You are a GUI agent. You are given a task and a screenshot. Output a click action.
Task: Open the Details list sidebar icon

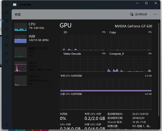click(6, 53)
